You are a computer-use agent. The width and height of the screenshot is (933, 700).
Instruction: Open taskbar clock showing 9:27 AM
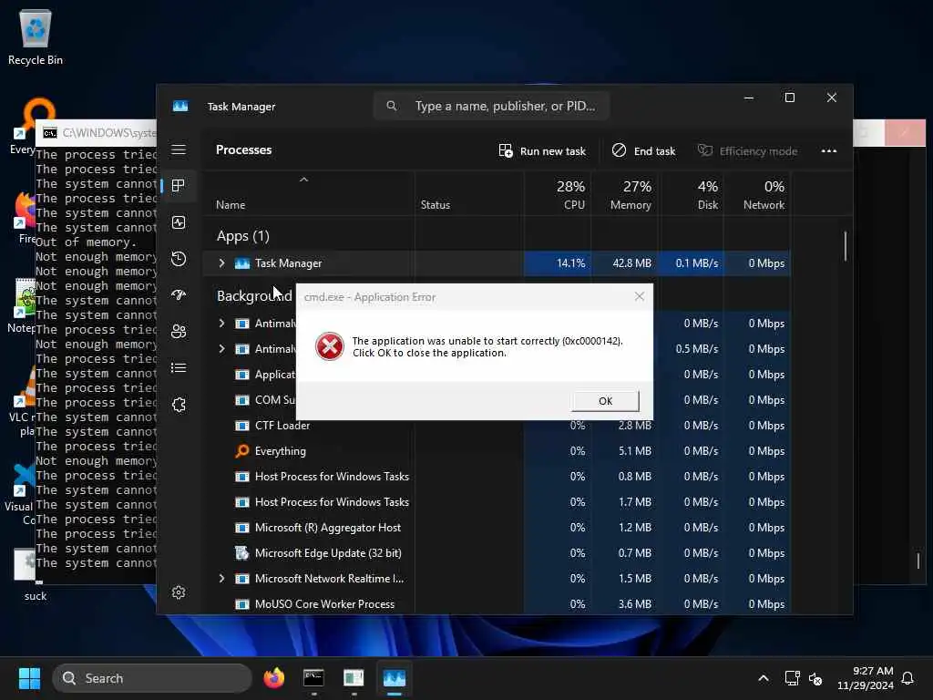click(866, 678)
